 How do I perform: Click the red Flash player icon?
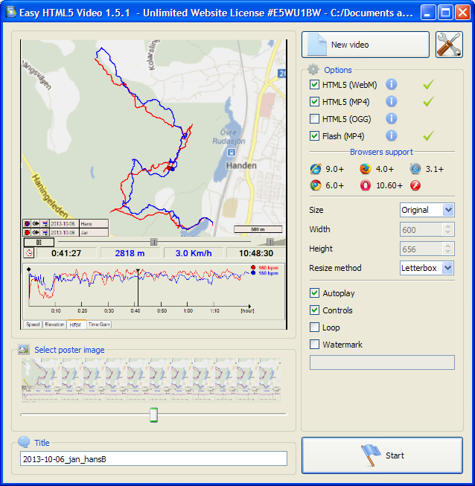point(415,185)
